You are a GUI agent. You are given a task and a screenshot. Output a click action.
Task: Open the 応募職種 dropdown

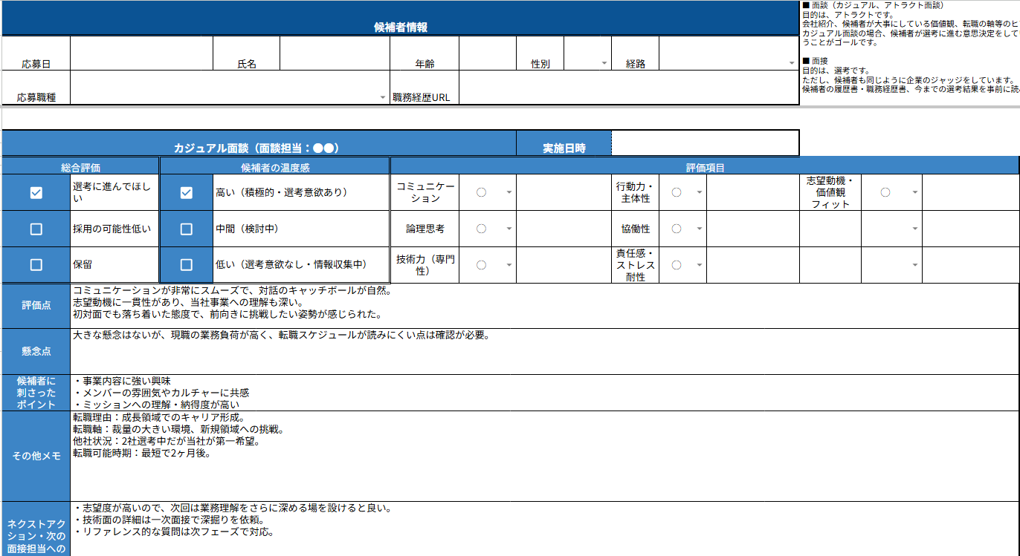381,97
